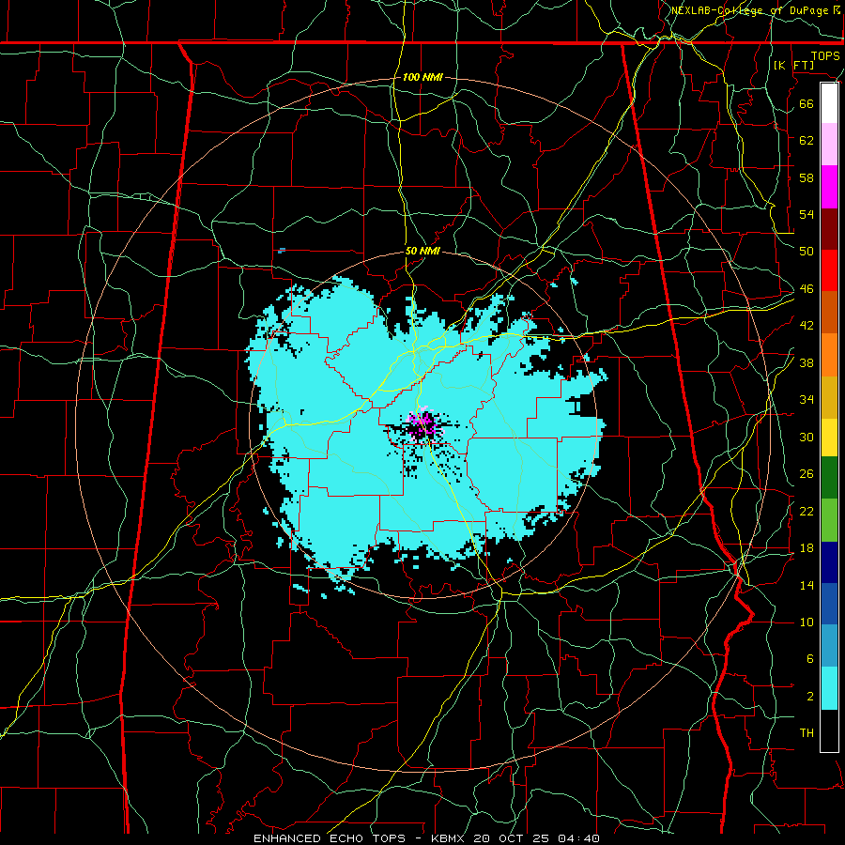
Task: Click the legend value "66"
Action: (807, 103)
